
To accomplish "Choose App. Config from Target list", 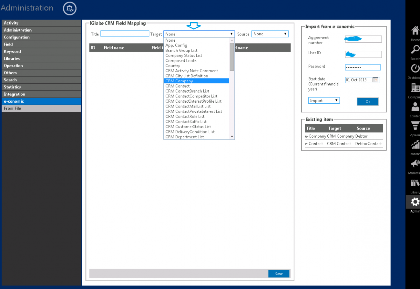I will coord(196,46).
